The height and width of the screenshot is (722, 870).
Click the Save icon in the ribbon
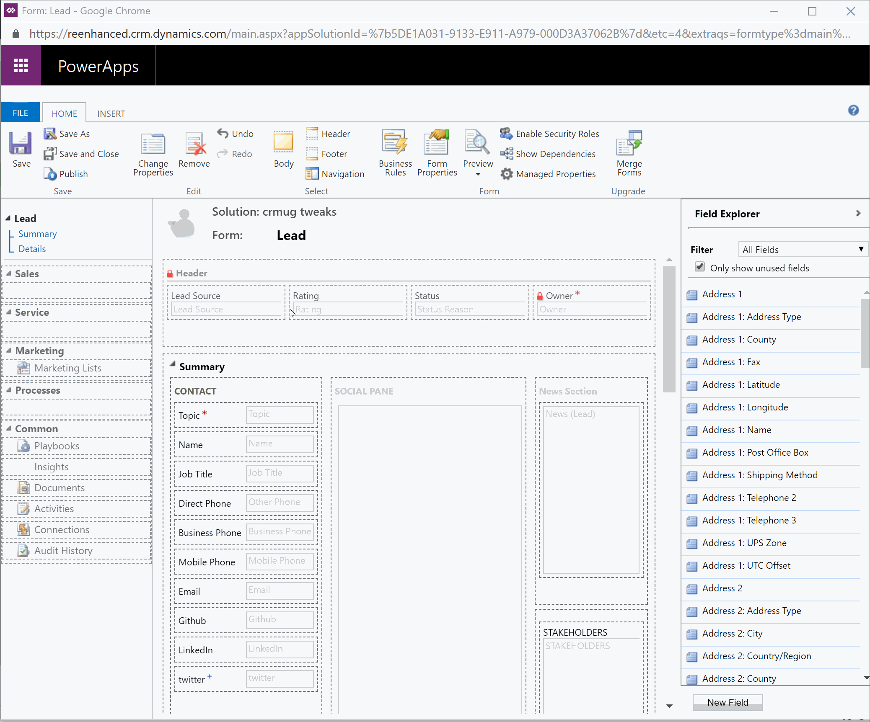click(x=21, y=143)
